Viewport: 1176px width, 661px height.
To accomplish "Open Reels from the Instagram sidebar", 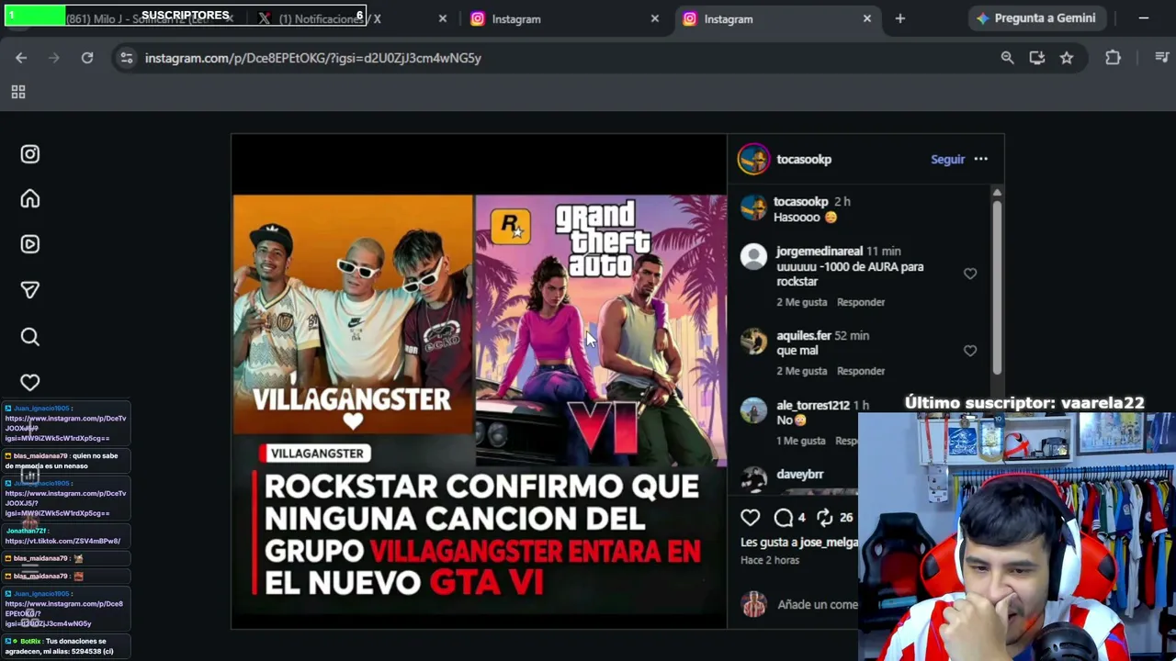I will click(30, 244).
